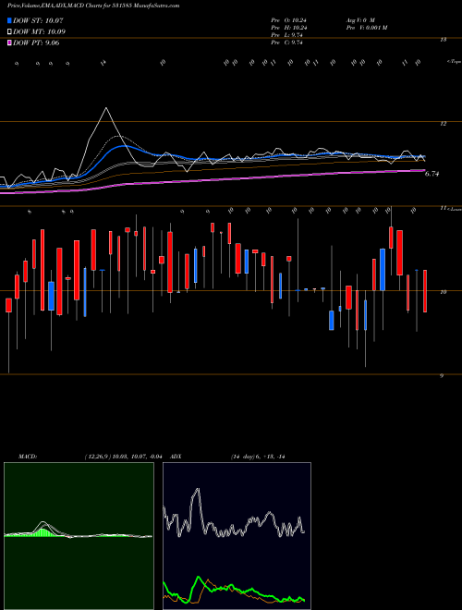
Task: Click the 'ADX' panel heading
Action: 176,457
